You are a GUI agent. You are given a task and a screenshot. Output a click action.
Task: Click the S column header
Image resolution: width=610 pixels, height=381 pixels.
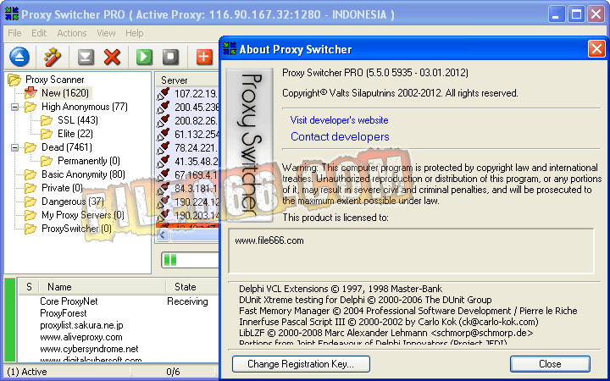click(x=29, y=287)
